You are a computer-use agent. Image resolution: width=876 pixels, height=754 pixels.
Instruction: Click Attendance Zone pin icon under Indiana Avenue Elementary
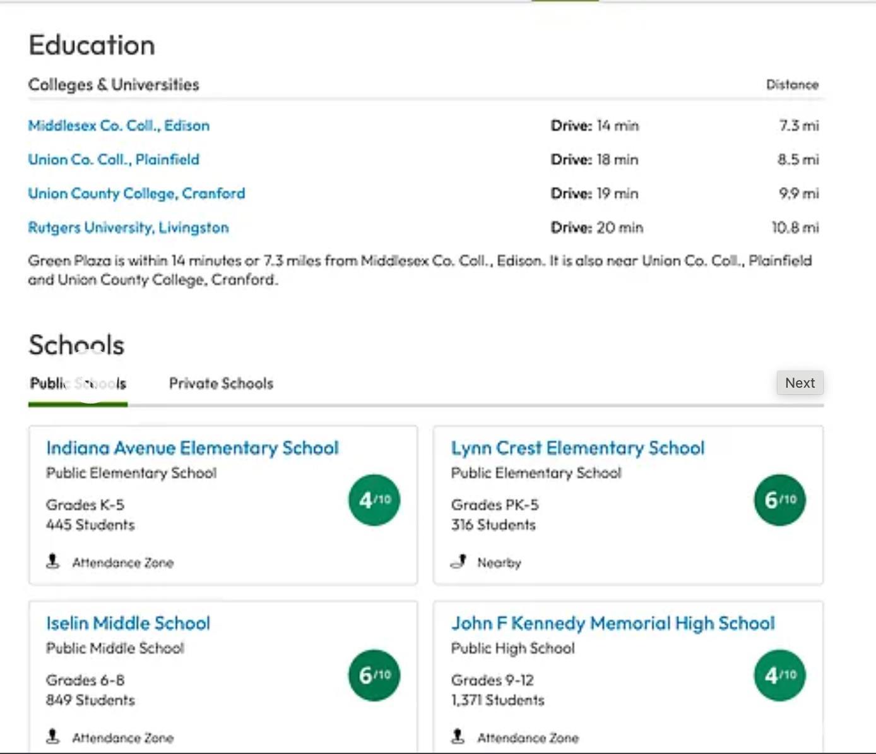click(x=53, y=561)
